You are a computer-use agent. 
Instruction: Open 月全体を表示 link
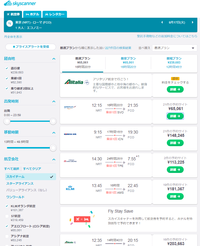[13, 37]
